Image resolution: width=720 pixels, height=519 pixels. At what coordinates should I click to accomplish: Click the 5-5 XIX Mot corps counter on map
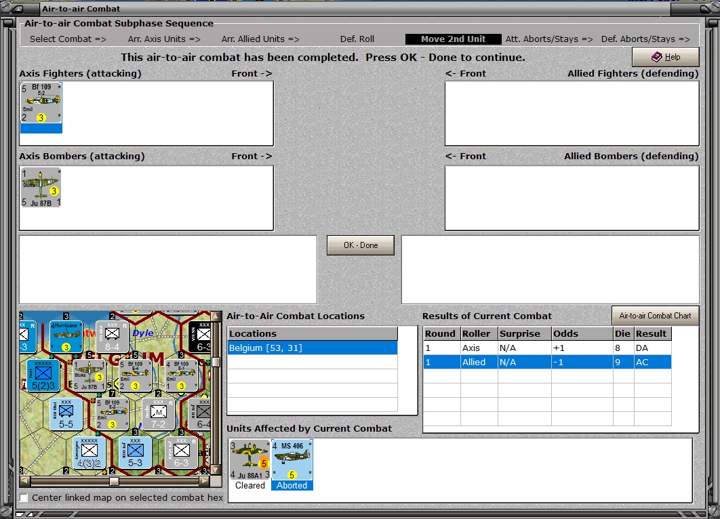coord(66,414)
